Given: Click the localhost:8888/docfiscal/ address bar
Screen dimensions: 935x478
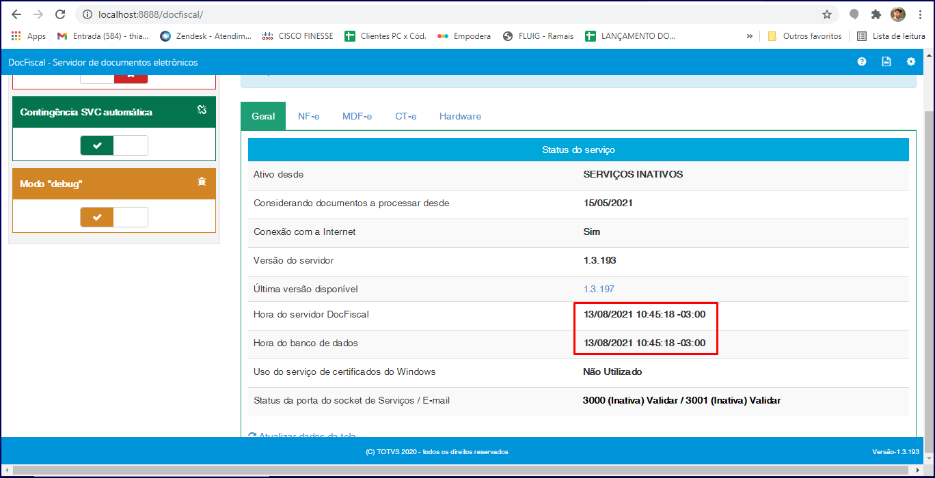Looking at the screenshot, I should pyautogui.click(x=458, y=14).
